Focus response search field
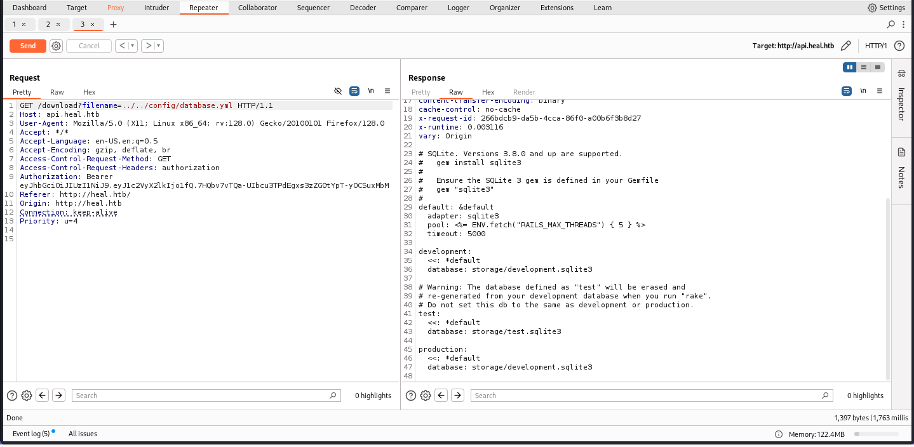 click(x=651, y=396)
